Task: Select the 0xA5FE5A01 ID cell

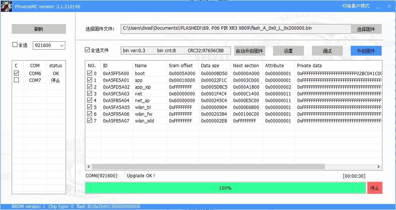Action: [x=116, y=80]
